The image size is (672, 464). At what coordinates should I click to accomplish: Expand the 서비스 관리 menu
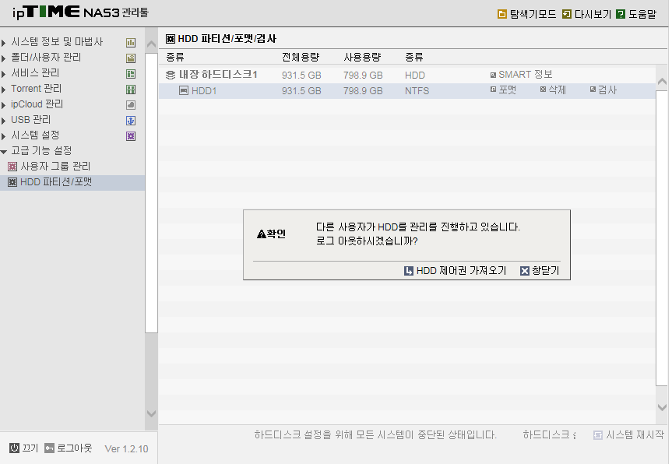3,74
